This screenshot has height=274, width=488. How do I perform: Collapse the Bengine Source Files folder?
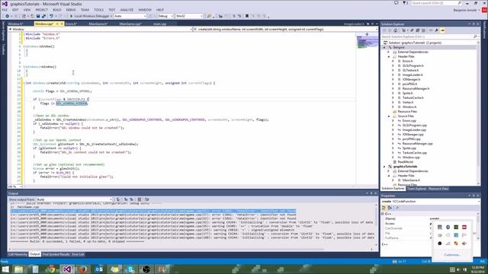pyautogui.click(x=388, y=116)
